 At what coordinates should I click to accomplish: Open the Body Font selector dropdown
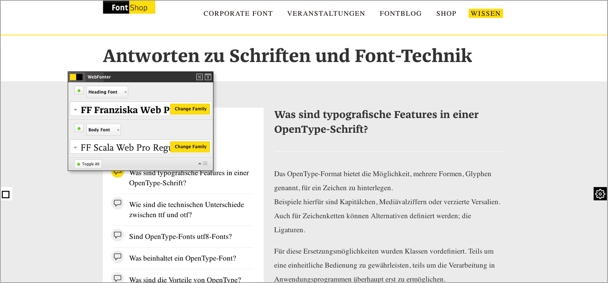104,130
